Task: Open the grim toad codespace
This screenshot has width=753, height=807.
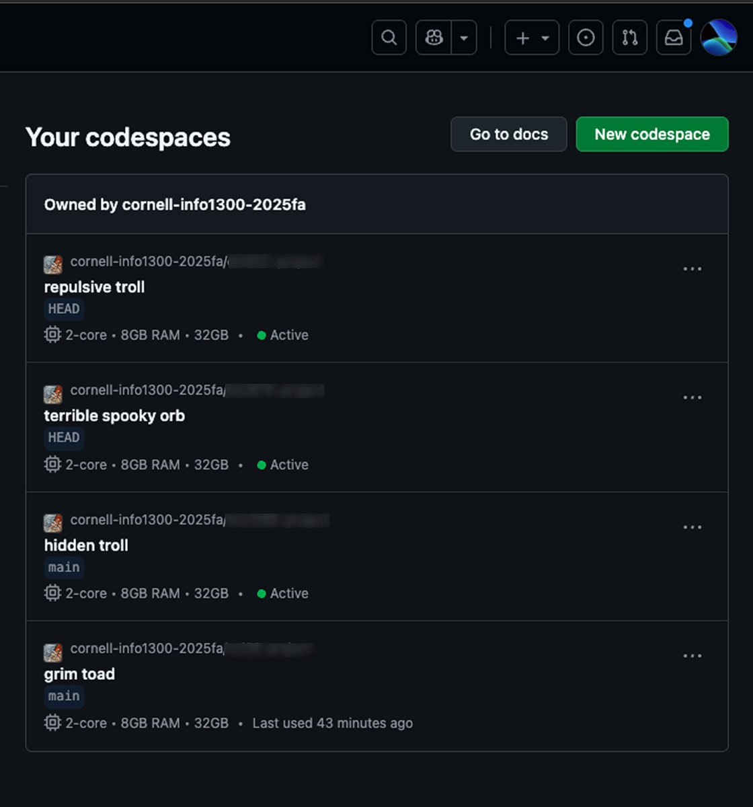Action: coord(79,674)
